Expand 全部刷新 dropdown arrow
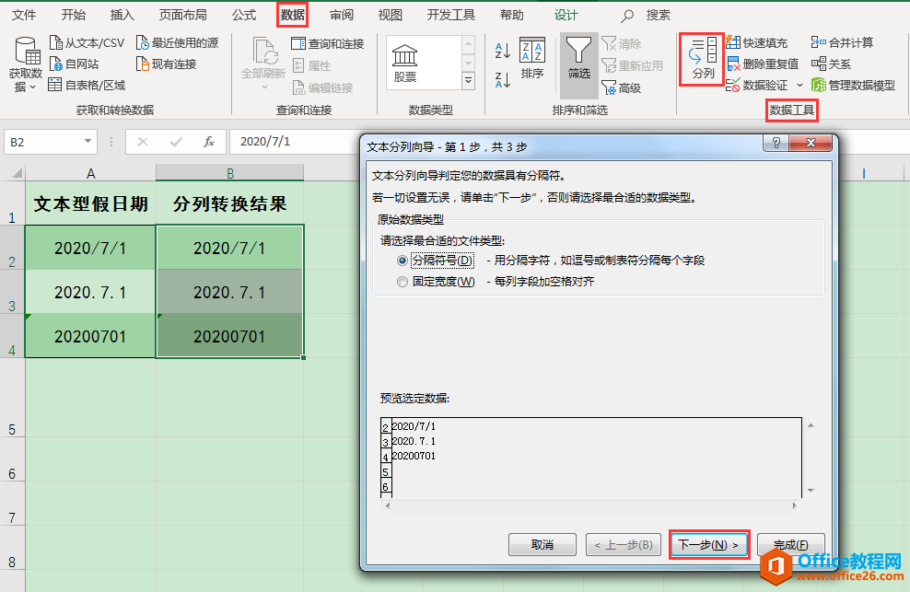 [264, 87]
